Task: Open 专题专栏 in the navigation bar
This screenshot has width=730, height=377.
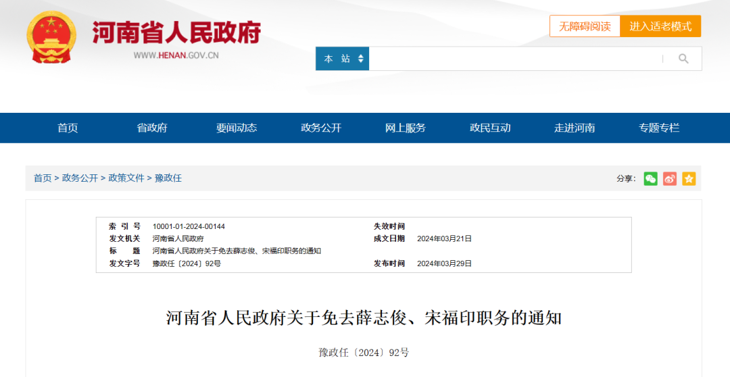Action: point(659,128)
